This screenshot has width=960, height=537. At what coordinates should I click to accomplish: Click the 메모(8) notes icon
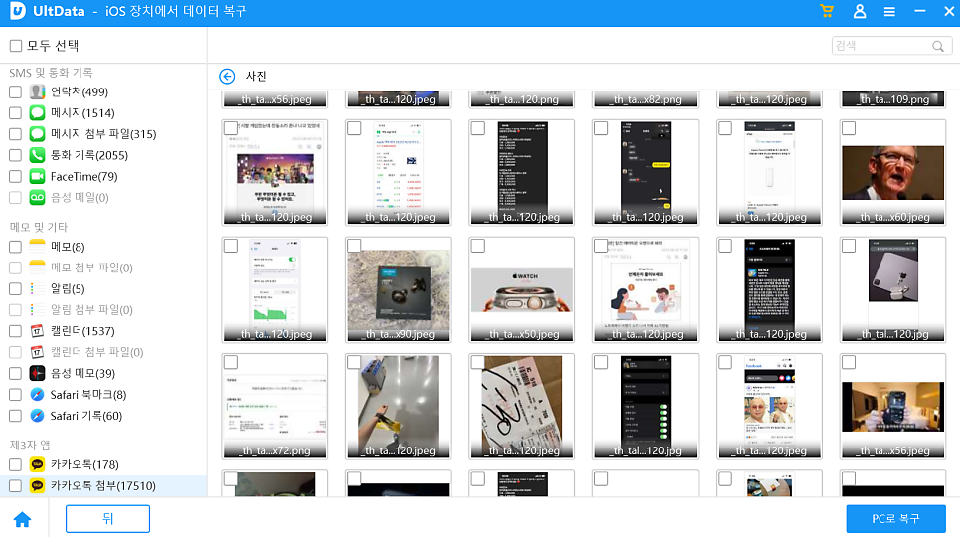38,247
